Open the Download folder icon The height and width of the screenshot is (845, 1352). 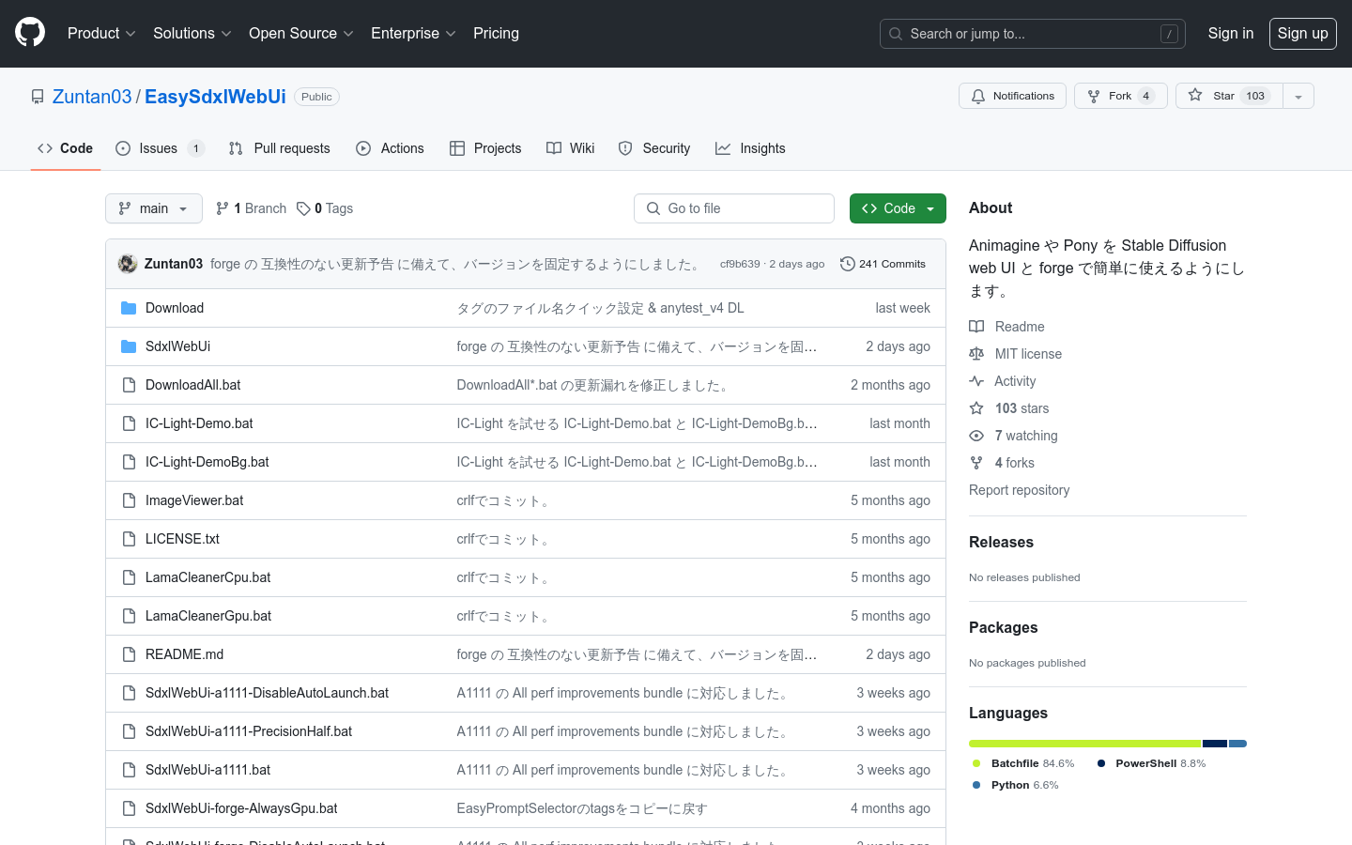point(129,308)
